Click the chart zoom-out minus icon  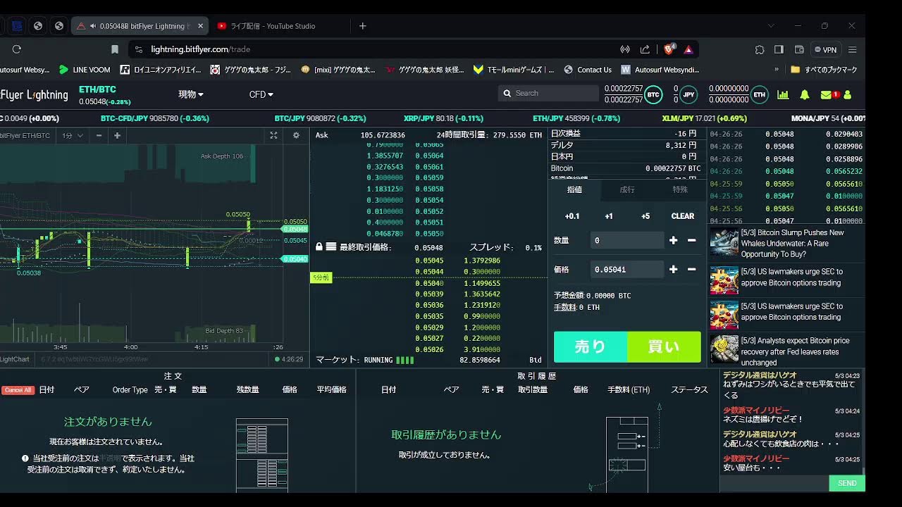click(x=99, y=135)
